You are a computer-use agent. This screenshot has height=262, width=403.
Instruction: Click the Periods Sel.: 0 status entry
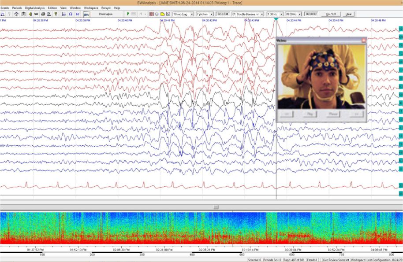tap(272, 260)
